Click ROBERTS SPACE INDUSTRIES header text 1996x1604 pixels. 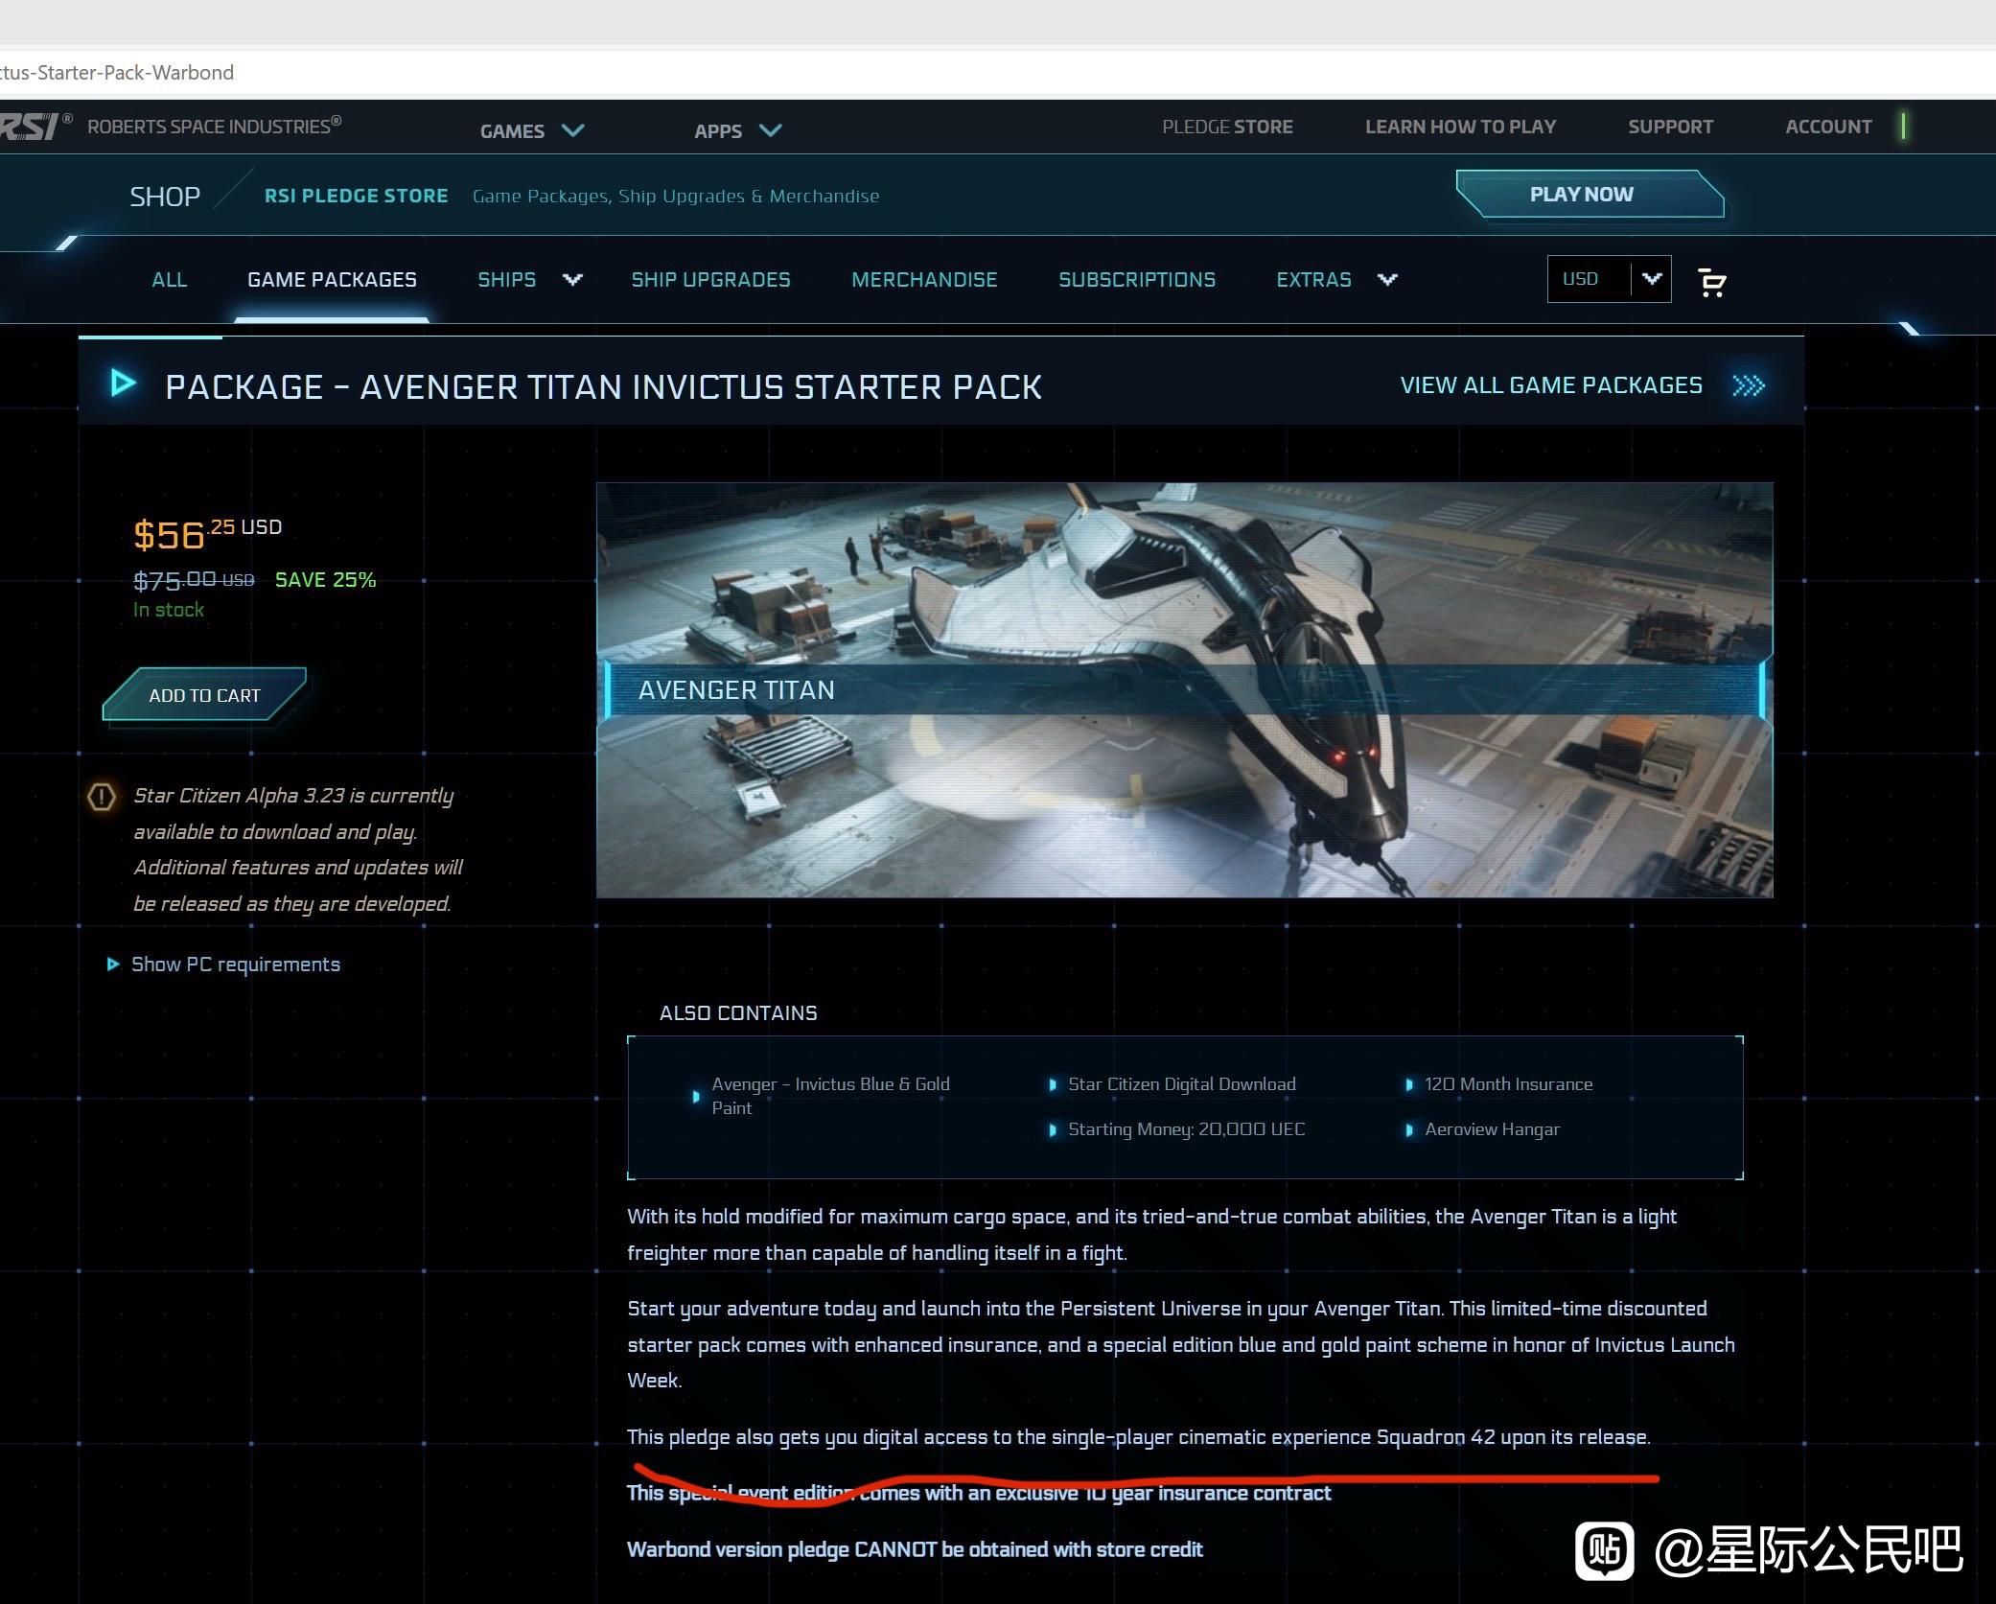tap(214, 126)
